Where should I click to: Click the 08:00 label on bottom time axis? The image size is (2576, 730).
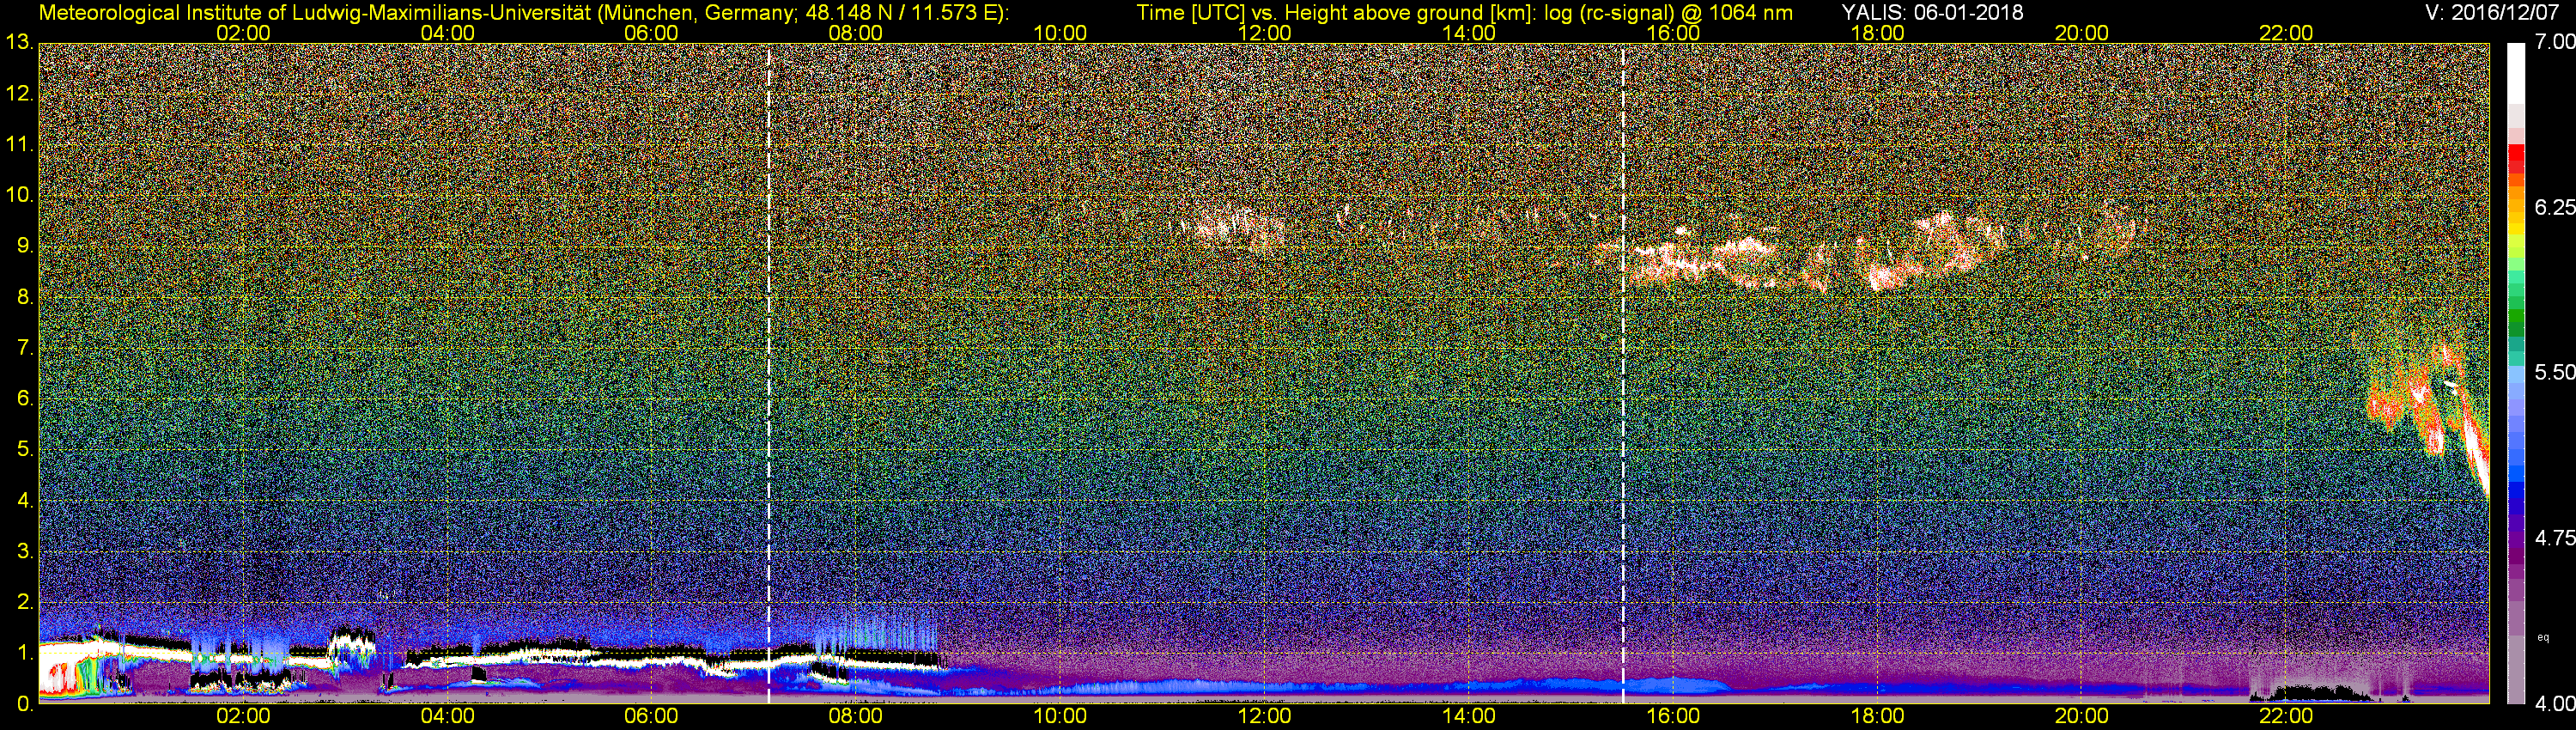(x=855, y=716)
